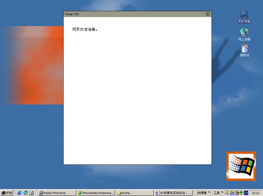This screenshot has width=263, height=196.
Task: Switch to 5D多媒体互动论坛 browser window
Action: pos(174,193)
